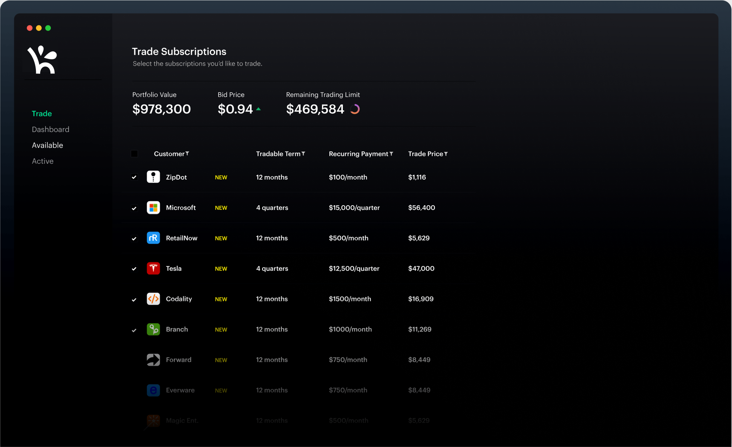The width and height of the screenshot is (732, 447).
Task: Click the Codality code-bracket icon
Action: 153,299
